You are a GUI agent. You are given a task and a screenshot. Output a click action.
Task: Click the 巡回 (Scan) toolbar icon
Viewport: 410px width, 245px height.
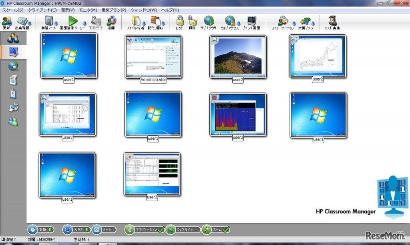point(111,21)
